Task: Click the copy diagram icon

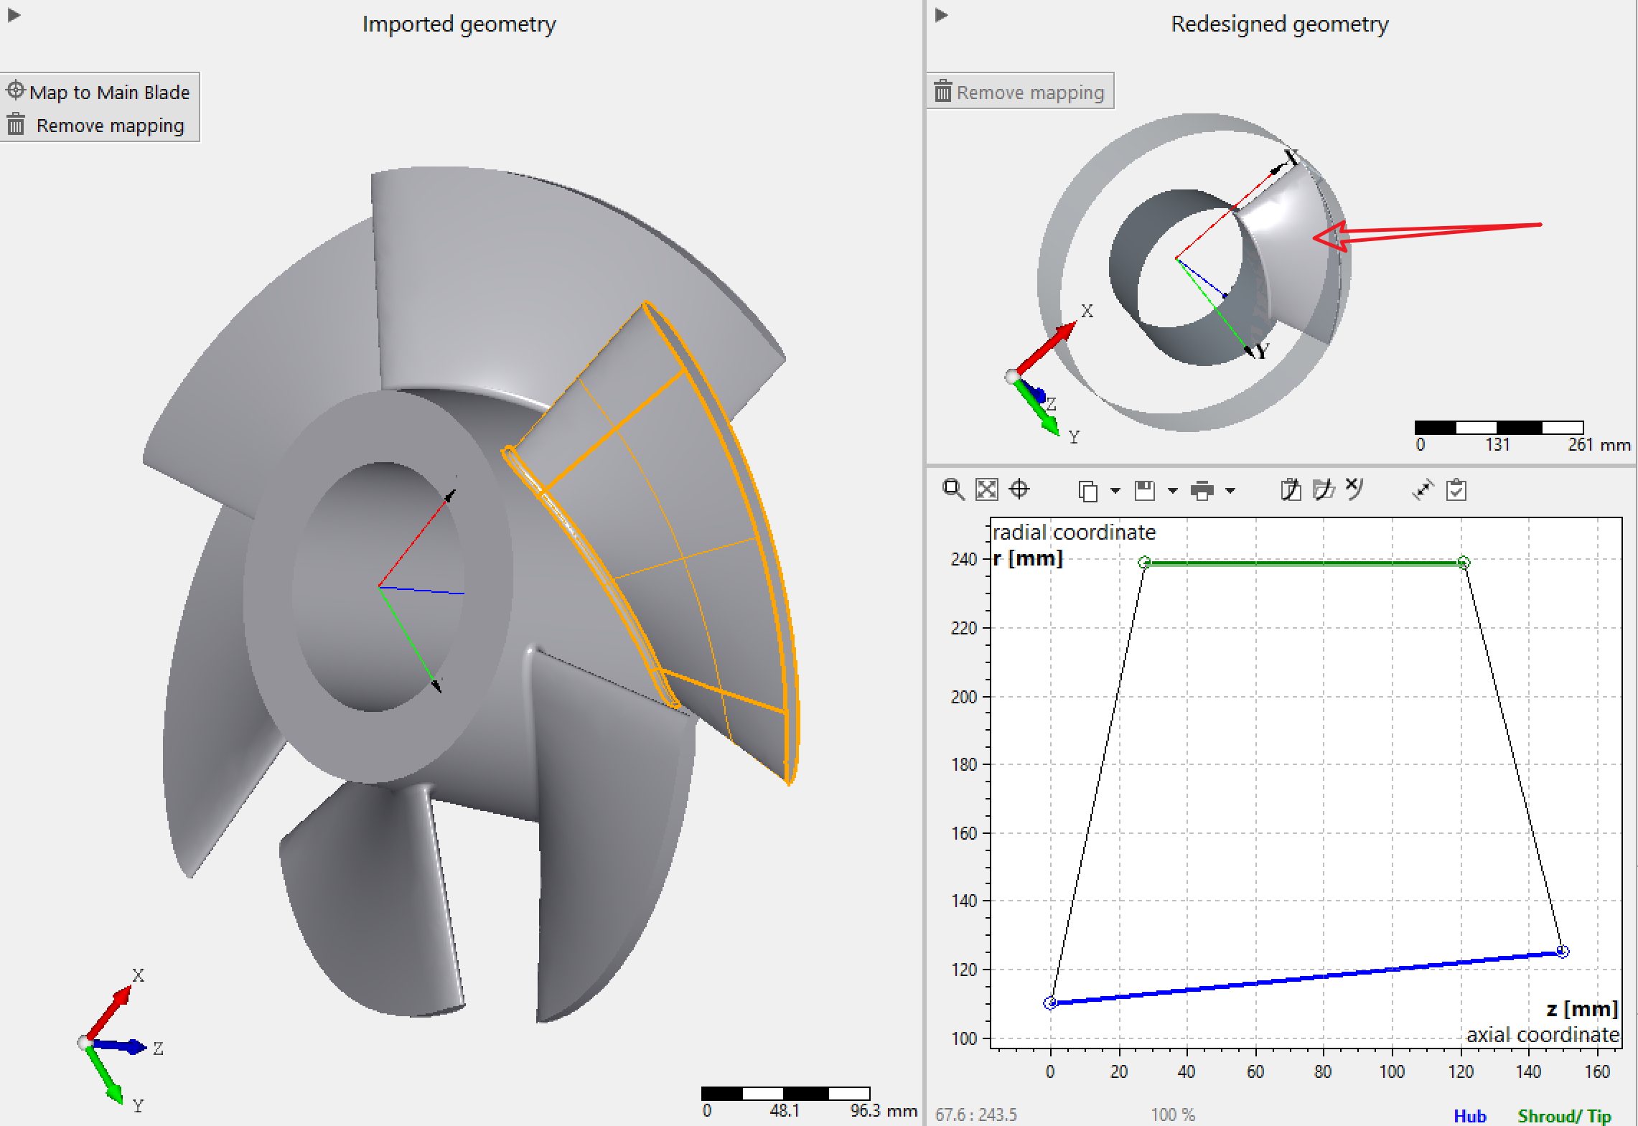Action: [1088, 491]
